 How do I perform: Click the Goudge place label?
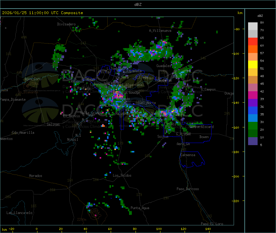point(135,92)
